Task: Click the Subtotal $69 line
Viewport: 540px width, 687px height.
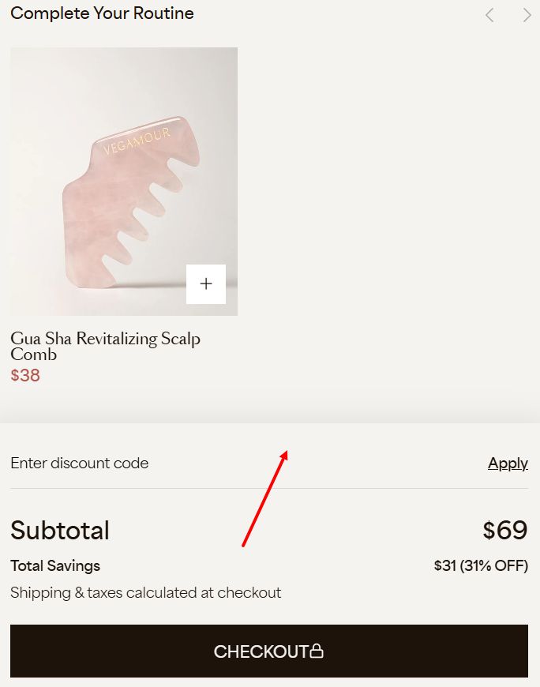Action: (x=61, y=530)
